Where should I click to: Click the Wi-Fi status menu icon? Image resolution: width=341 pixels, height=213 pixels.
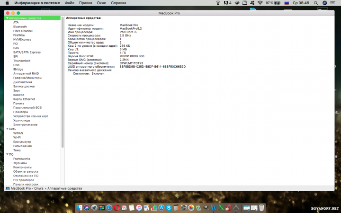(x=260, y=3)
